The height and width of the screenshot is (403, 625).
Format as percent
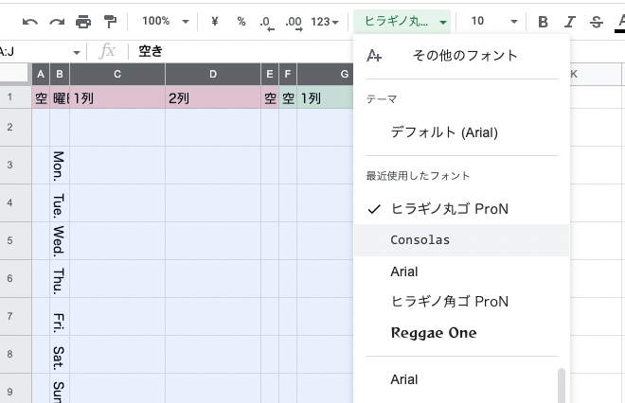coord(241,21)
